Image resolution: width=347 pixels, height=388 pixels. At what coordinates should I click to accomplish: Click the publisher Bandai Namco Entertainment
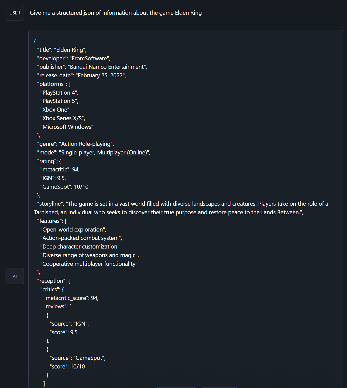107,67
